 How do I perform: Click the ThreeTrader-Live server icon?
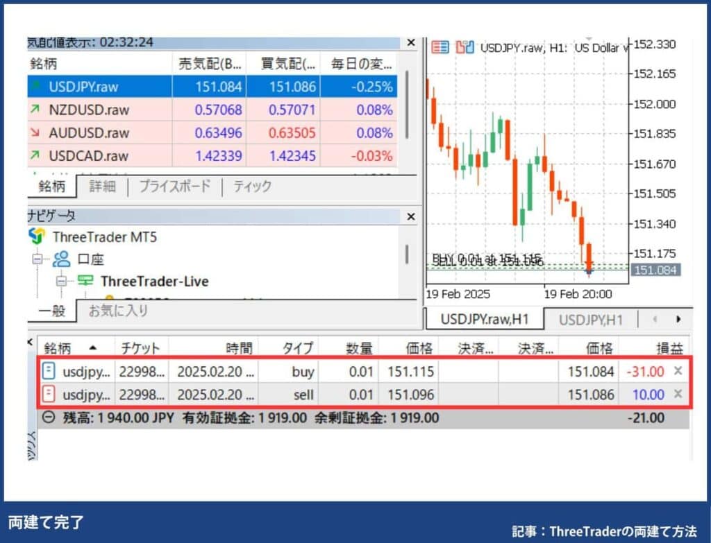85,280
